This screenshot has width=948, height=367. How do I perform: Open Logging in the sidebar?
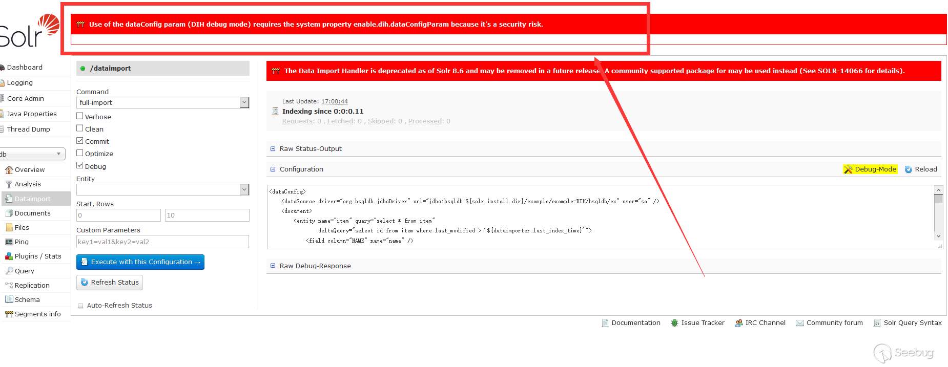(19, 83)
